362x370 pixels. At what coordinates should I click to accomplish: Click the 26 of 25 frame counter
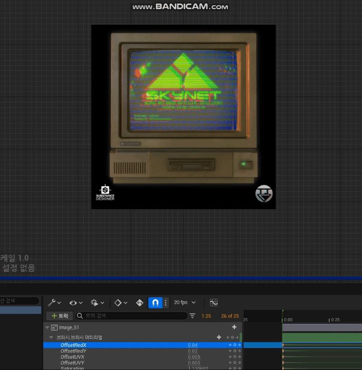pyautogui.click(x=230, y=316)
